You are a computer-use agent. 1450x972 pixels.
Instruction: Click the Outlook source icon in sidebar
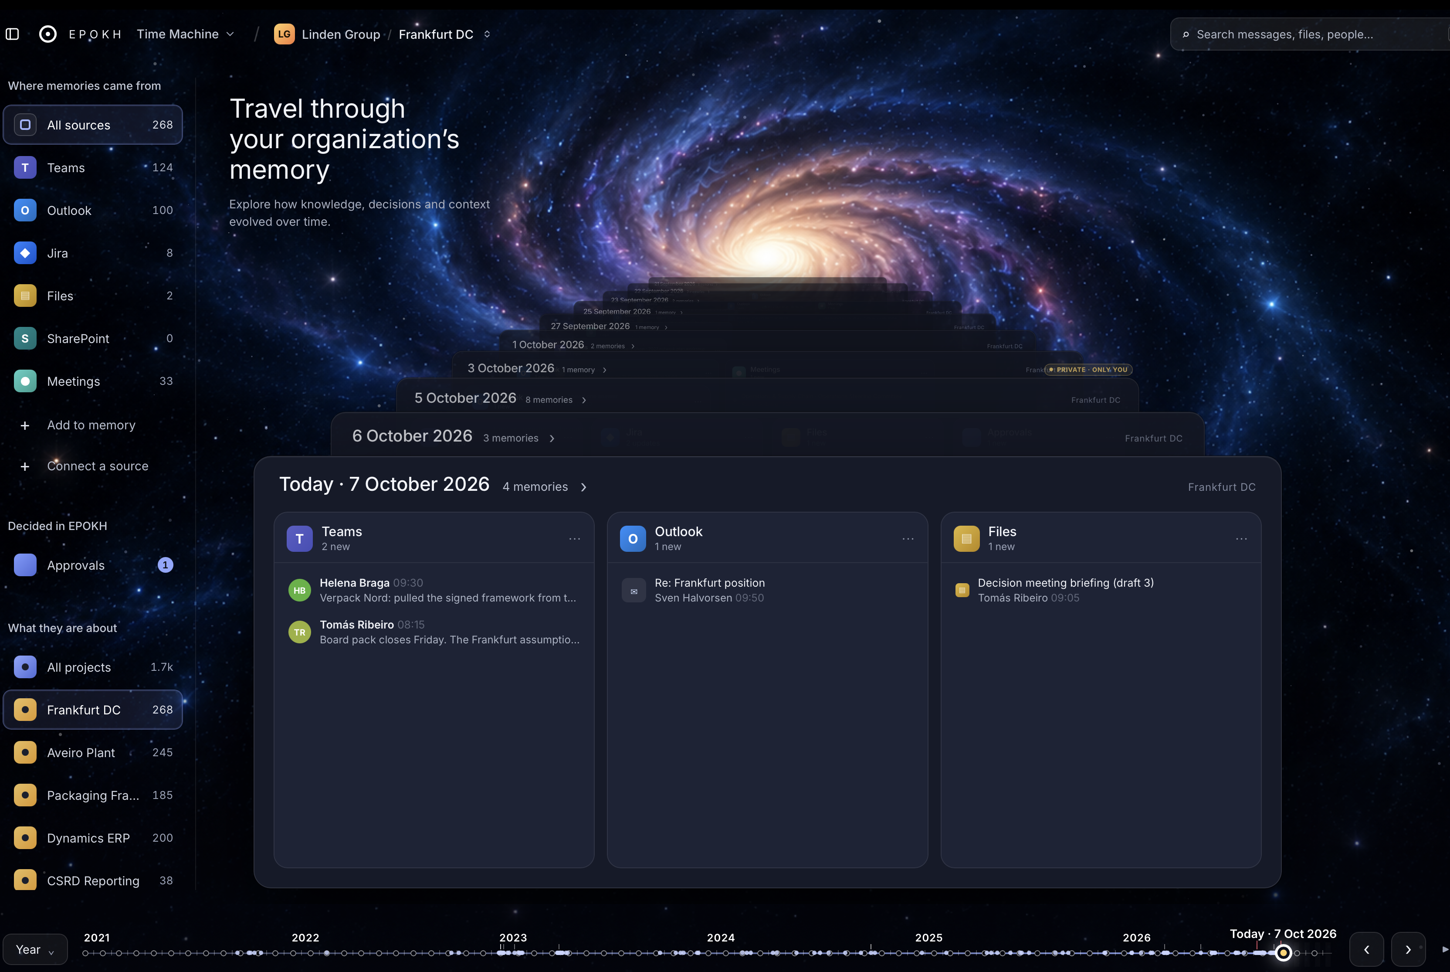(25, 210)
